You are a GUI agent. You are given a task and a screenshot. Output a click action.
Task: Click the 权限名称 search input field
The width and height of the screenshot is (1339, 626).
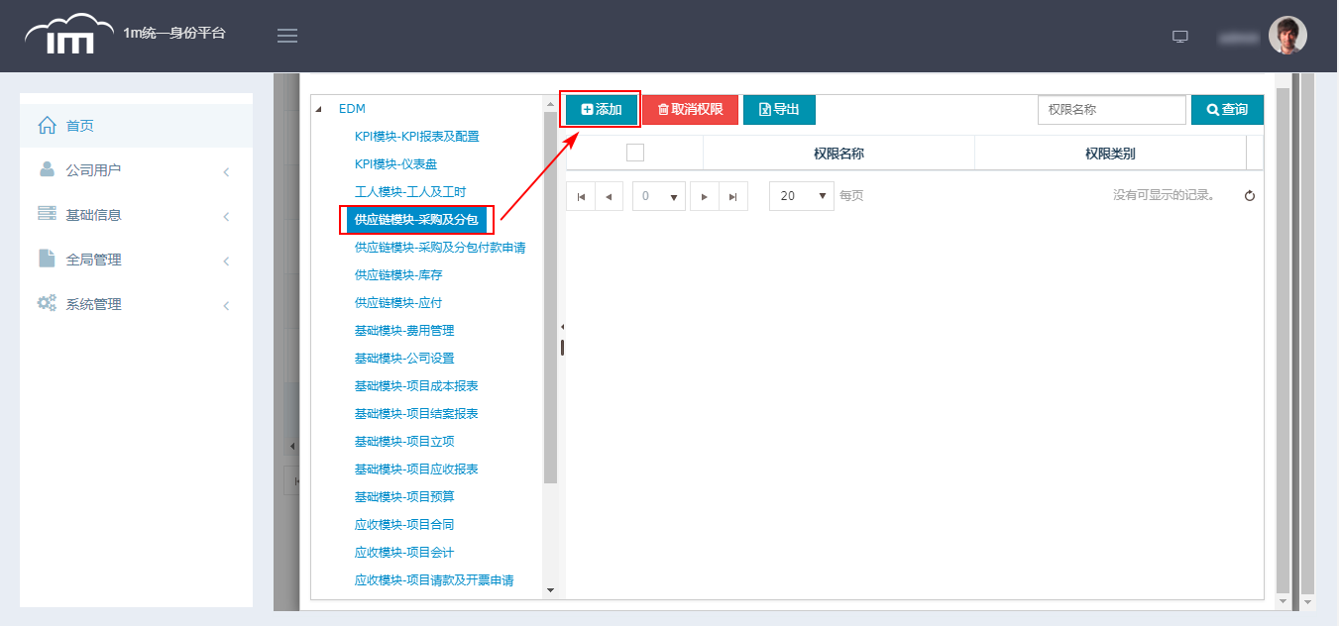click(x=1111, y=110)
